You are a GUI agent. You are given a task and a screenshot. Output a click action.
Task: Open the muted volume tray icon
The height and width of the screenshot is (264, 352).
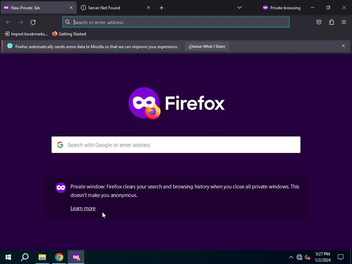308,257
